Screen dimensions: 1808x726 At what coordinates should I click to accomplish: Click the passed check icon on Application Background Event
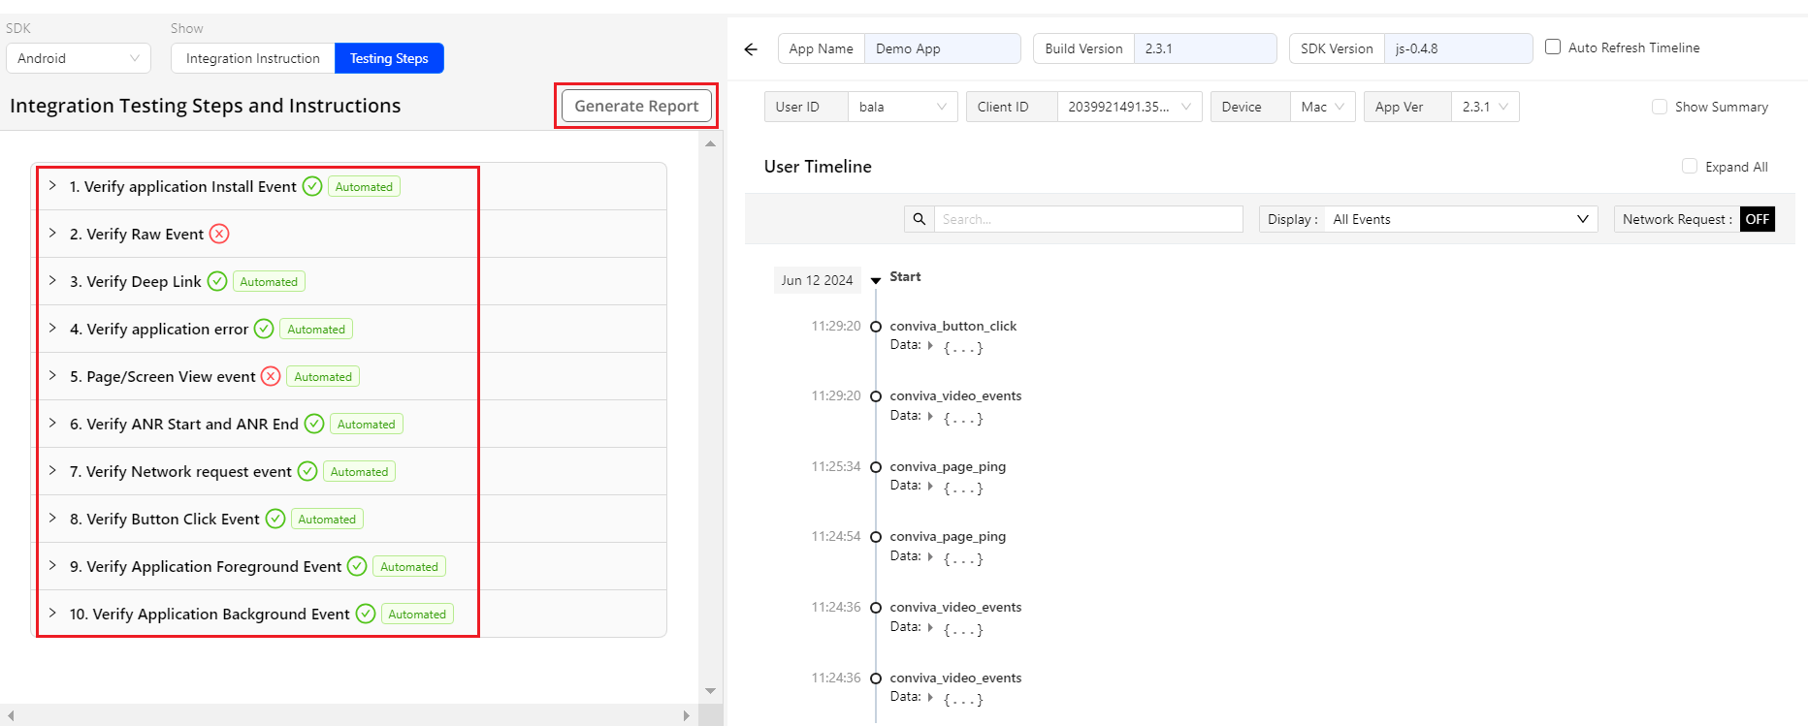point(366,614)
